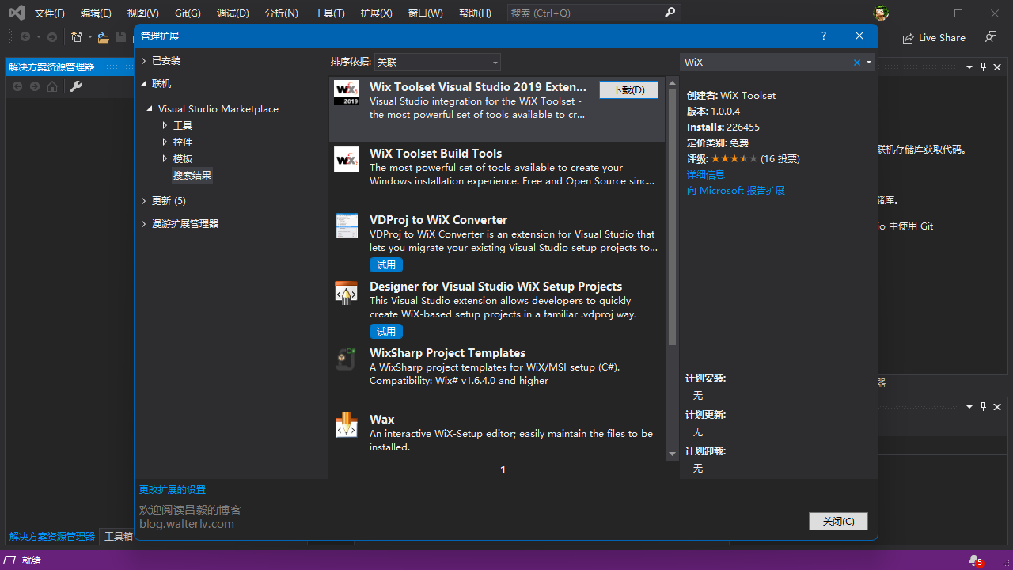Click Solution Explorer forward arrow icon
This screenshot has height=570, width=1013.
(x=35, y=86)
